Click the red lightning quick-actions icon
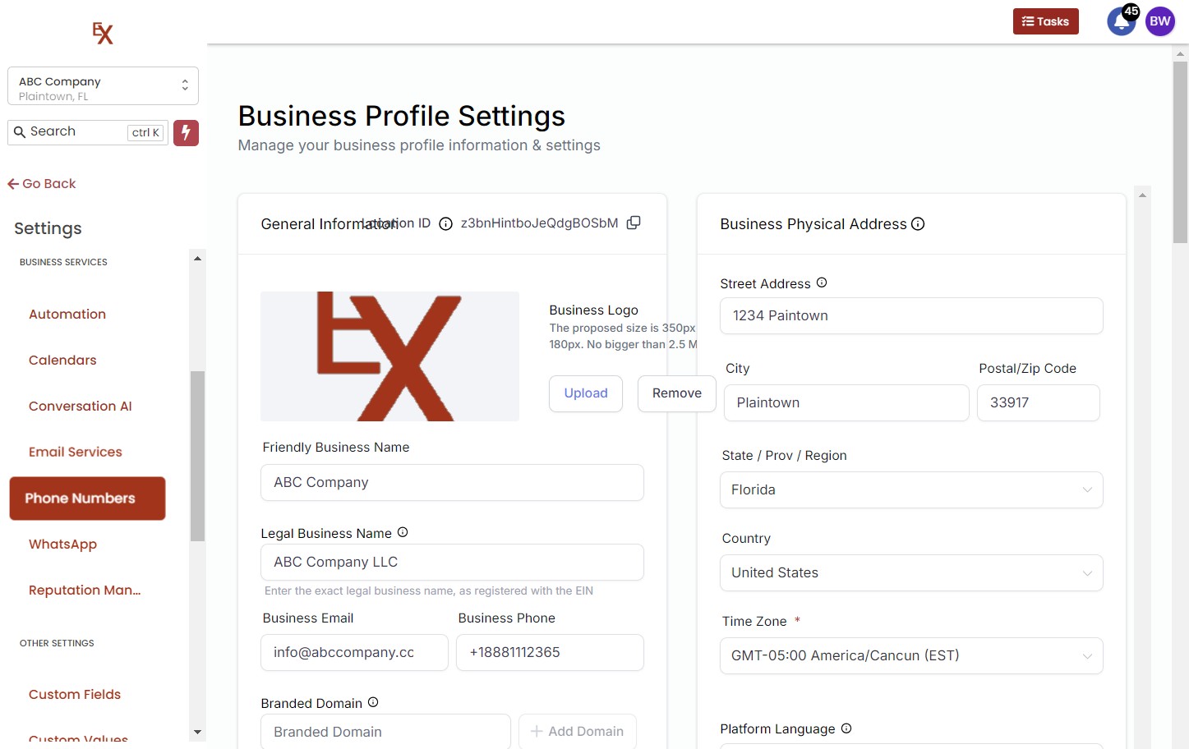The width and height of the screenshot is (1189, 749). (x=186, y=132)
